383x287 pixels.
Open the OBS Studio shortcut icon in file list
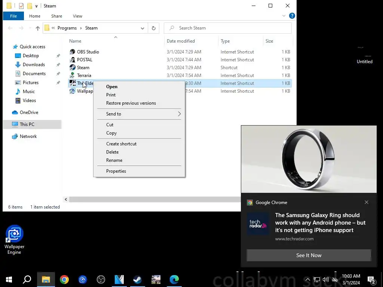[72, 52]
